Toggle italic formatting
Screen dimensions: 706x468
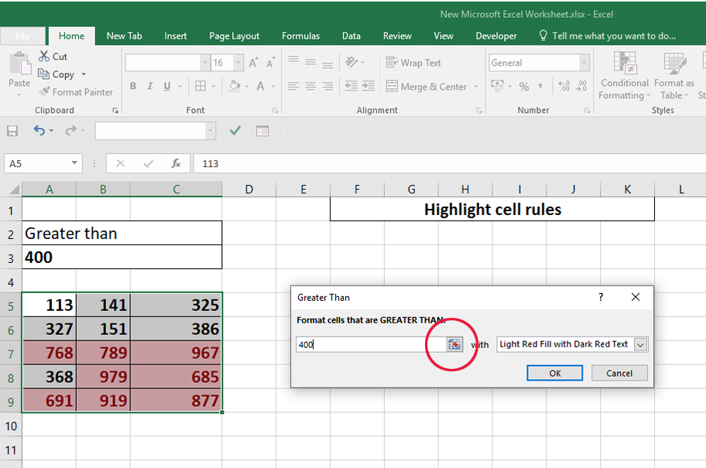(x=149, y=87)
